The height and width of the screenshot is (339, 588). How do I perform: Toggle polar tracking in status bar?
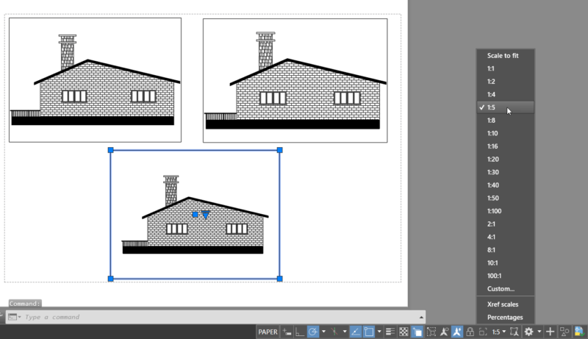click(312, 332)
